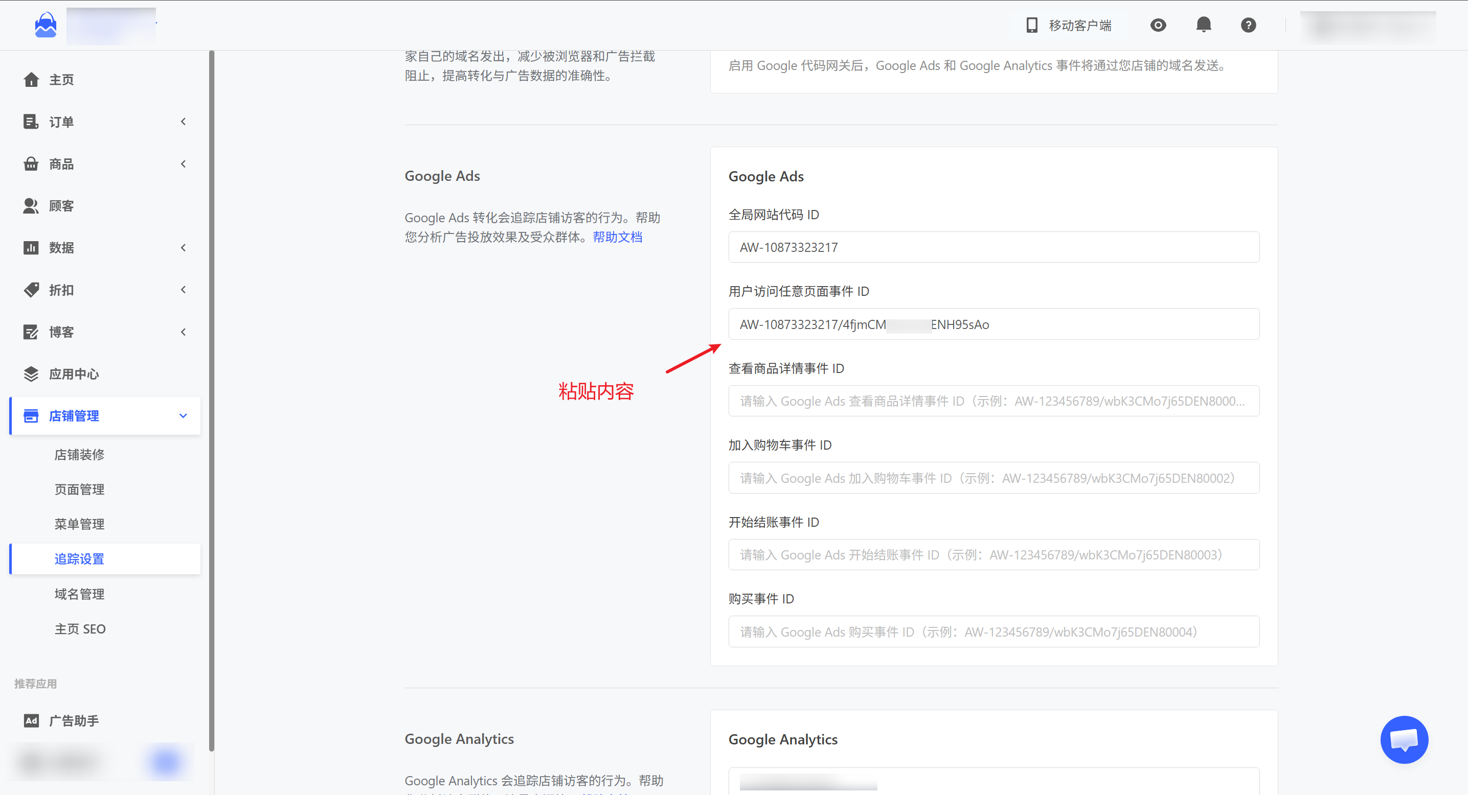
Task: Click the 用户访问任意页面事件 ID input field
Action: point(994,324)
